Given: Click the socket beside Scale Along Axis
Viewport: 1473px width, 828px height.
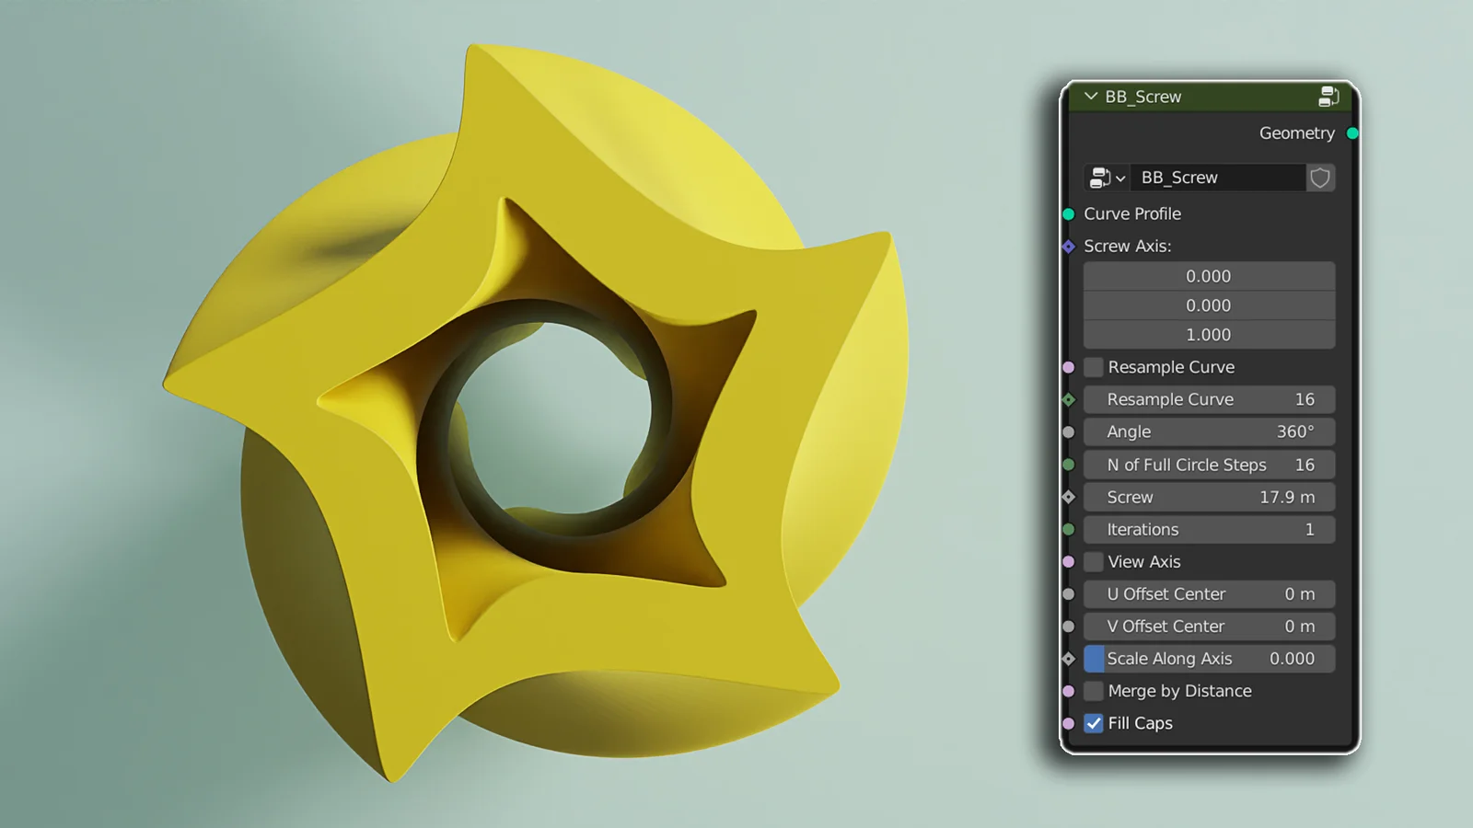Looking at the screenshot, I should coord(1069,659).
